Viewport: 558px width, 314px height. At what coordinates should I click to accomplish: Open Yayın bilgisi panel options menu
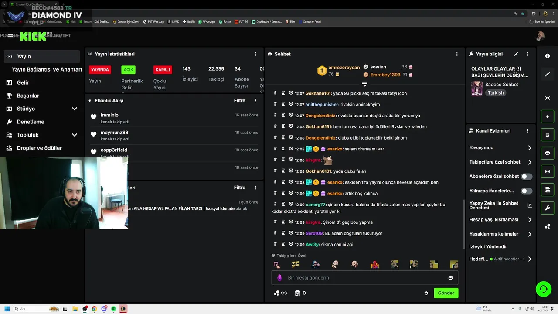coord(527,54)
